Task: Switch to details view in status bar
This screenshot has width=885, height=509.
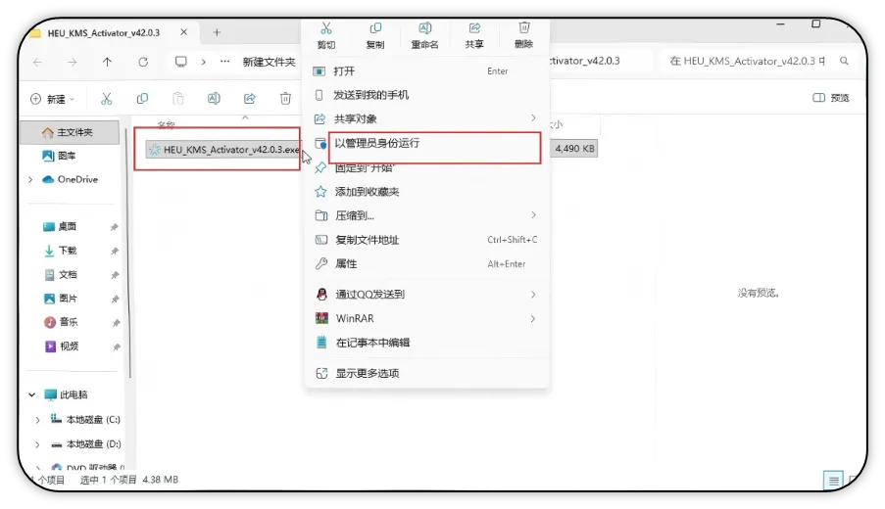Action: point(834,481)
